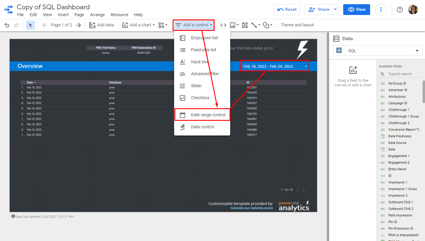
Task: Open the Feb 18 - Feb 24 date range dropdown
Action: 274,66
